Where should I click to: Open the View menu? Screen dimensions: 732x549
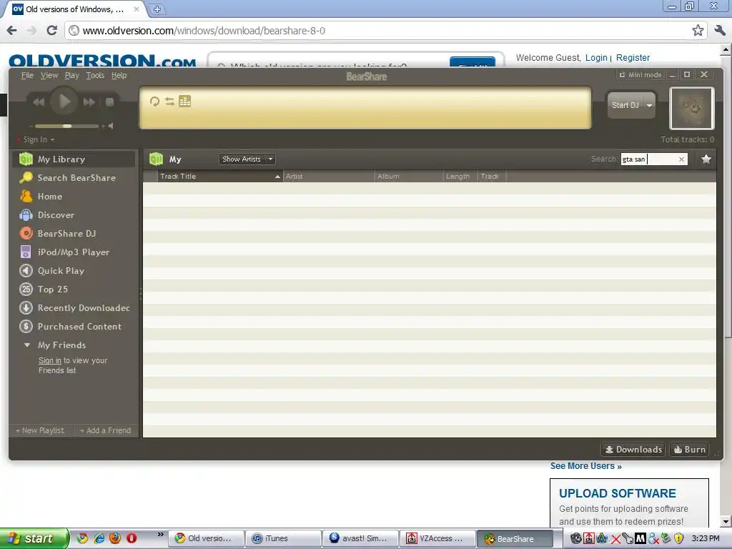(x=49, y=75)
